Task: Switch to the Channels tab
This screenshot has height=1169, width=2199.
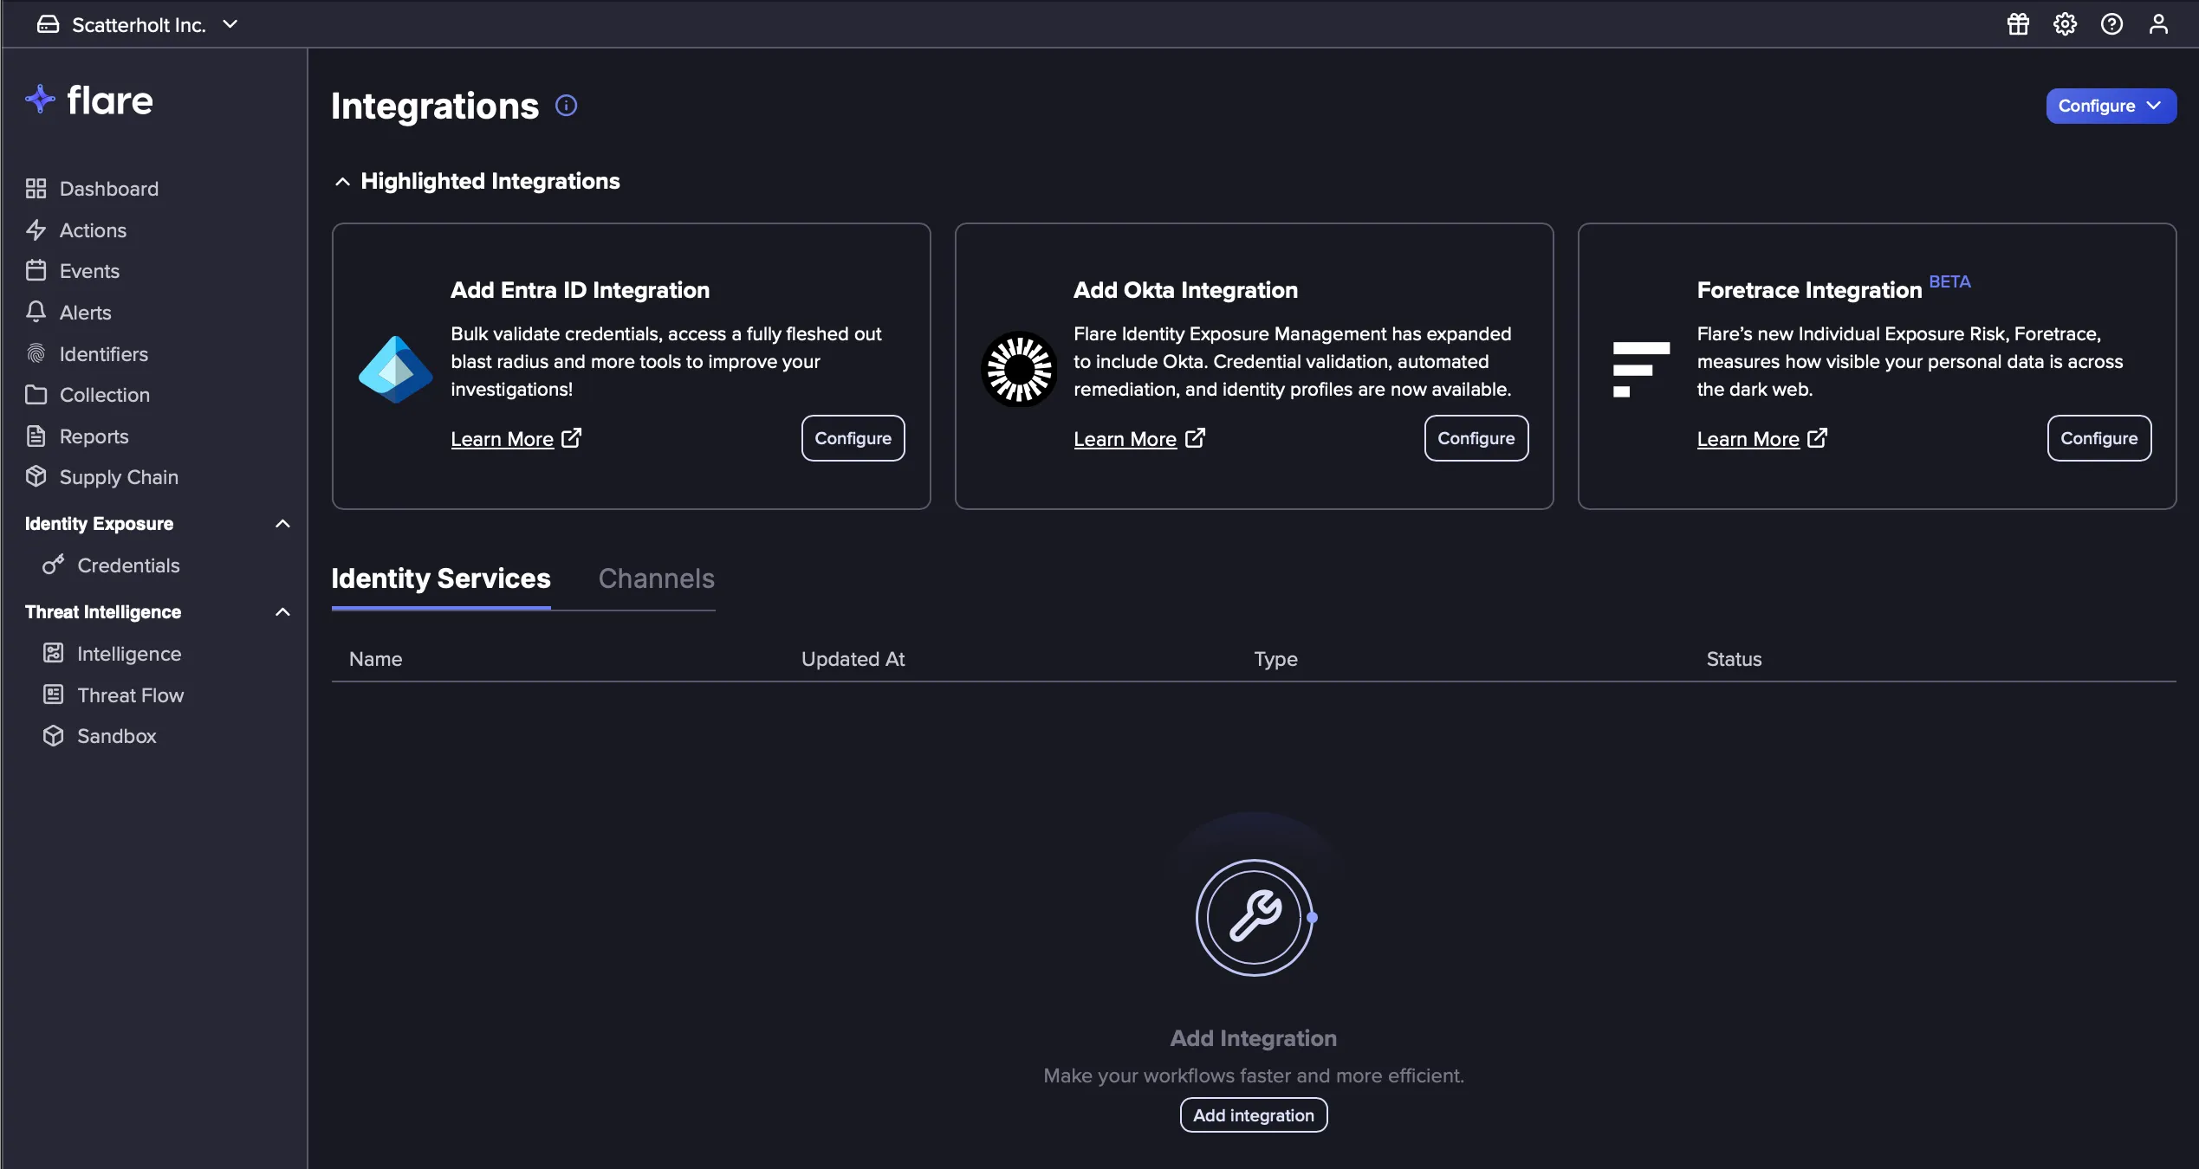Action: 656,578
